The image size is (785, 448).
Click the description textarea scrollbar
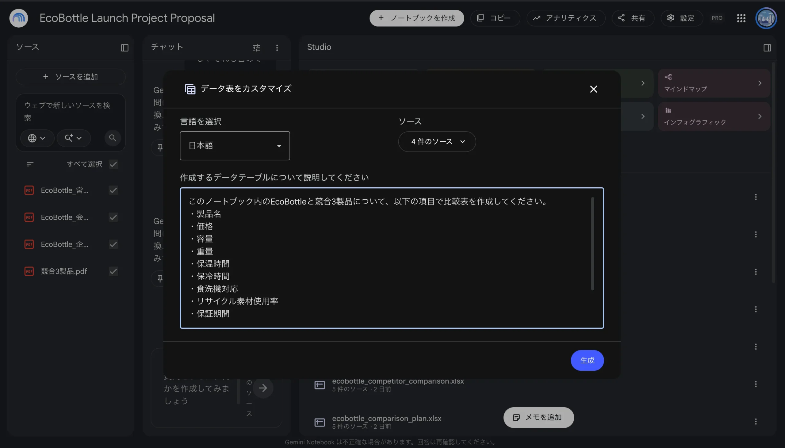point(592,243)
